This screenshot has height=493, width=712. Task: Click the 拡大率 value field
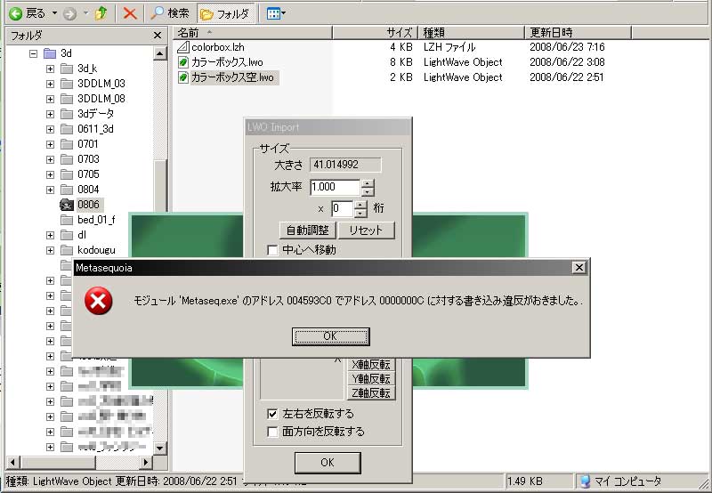[336, 187]
